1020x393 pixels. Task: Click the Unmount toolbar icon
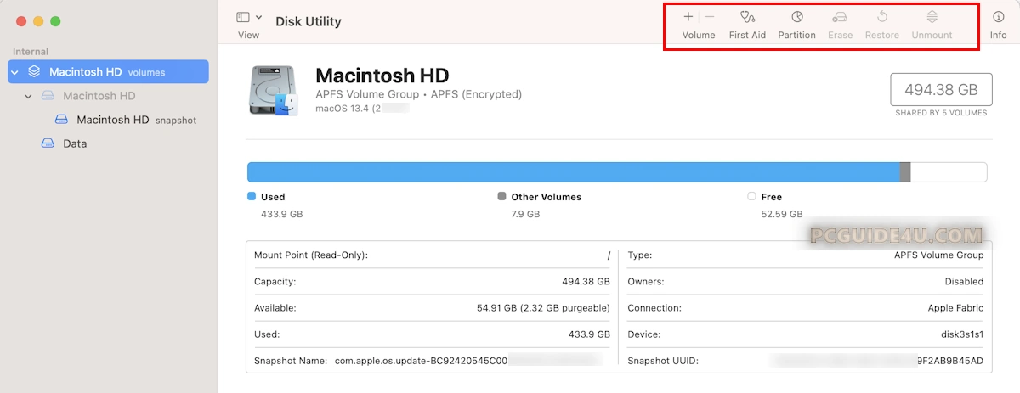pyautogui.click(x=932, y=17)
